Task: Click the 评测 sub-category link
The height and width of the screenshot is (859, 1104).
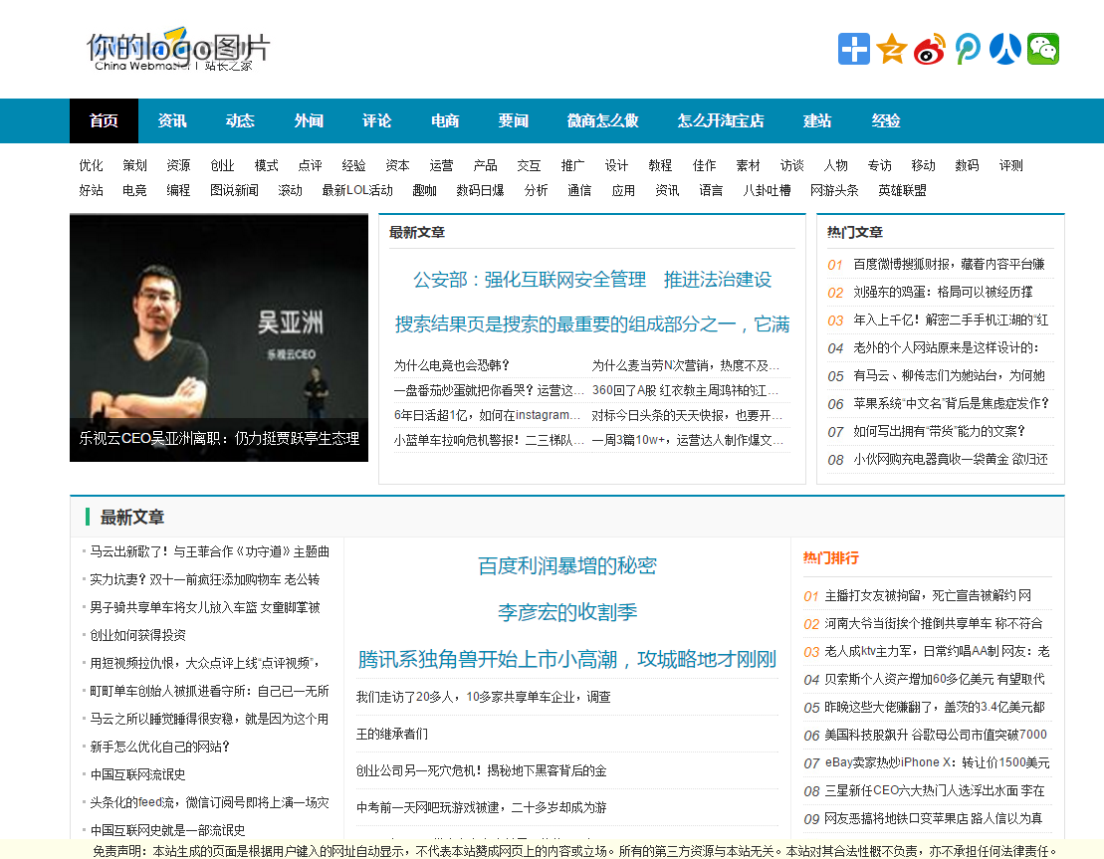Action: click(x=1011, y=165)
